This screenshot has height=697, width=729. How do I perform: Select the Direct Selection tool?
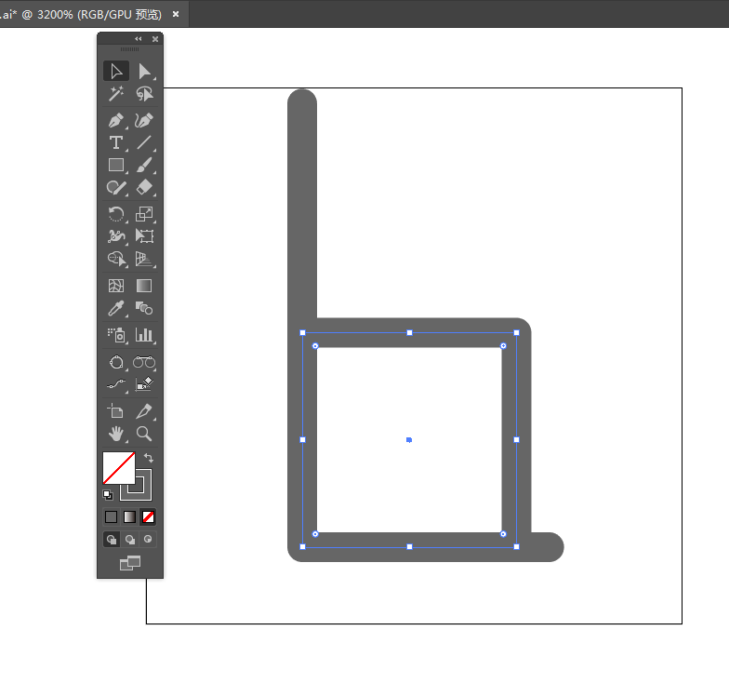coord(144,72)
